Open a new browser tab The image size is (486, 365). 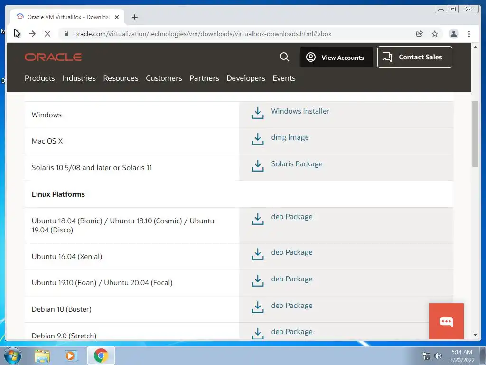[x=134, y=17]
